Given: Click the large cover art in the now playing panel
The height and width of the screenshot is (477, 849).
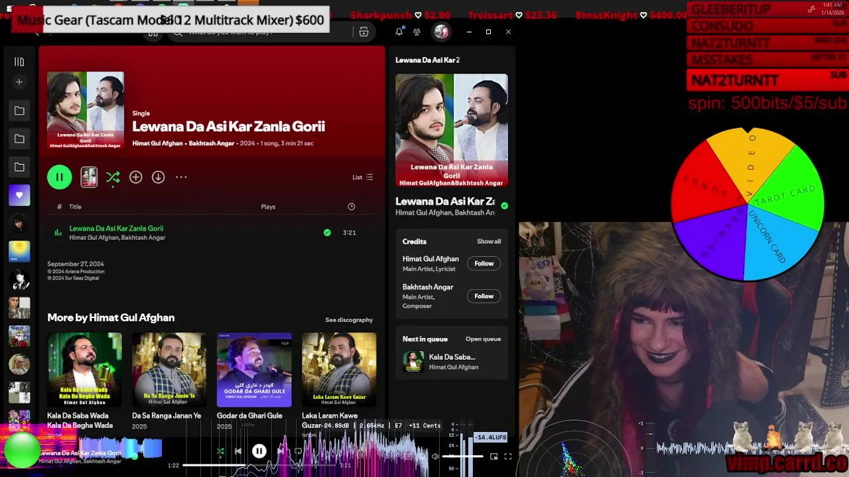Looking at the screenshot, I should click(x=452, y=131).
